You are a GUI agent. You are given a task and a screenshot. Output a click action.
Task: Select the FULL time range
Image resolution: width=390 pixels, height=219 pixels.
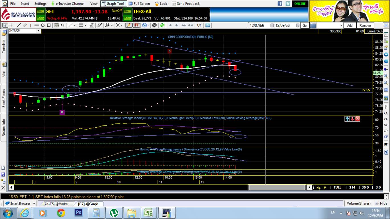337,187
